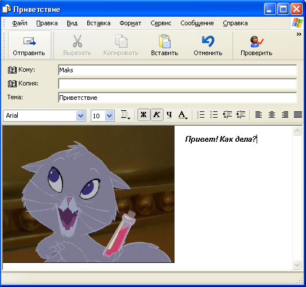Open the Вид menu
Image resolution: width=306 pixels, height=287 pixels.
72,23
